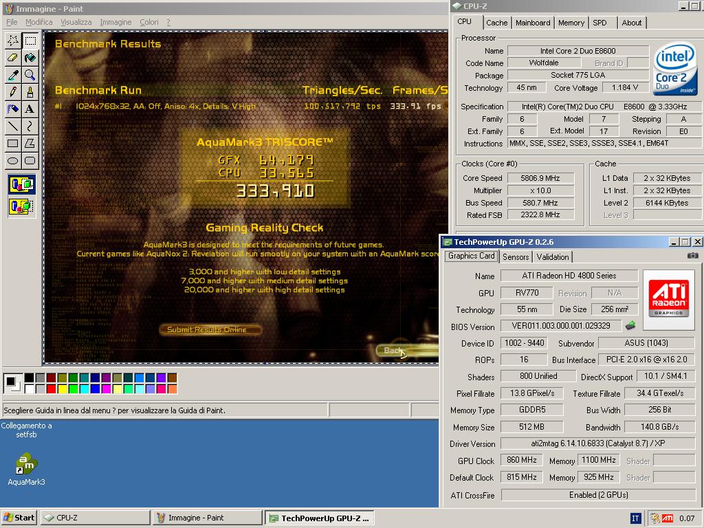
Task: Select the rectangular Select tool in Paint
Action: (x=30, y=41)
